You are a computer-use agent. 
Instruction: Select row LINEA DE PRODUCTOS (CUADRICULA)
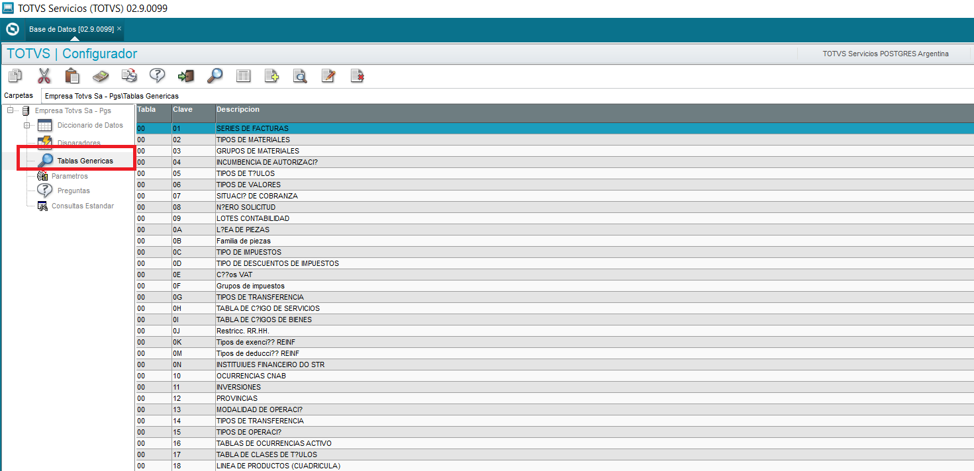555,466
